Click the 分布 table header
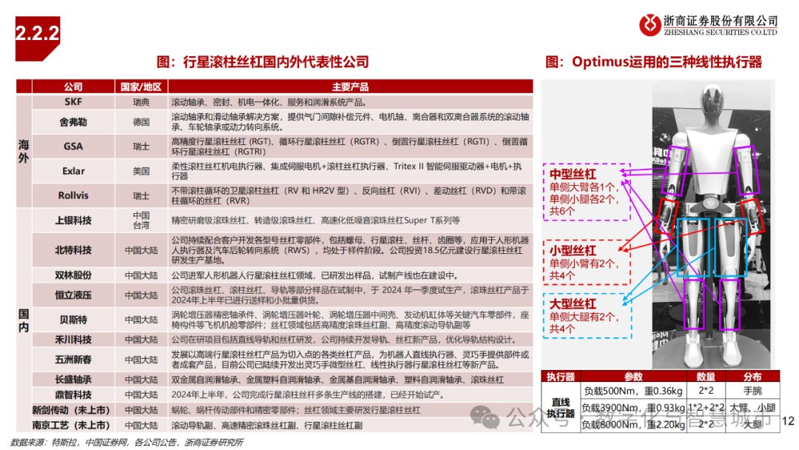This screenshot has height=450, width=799. point(752,377)
